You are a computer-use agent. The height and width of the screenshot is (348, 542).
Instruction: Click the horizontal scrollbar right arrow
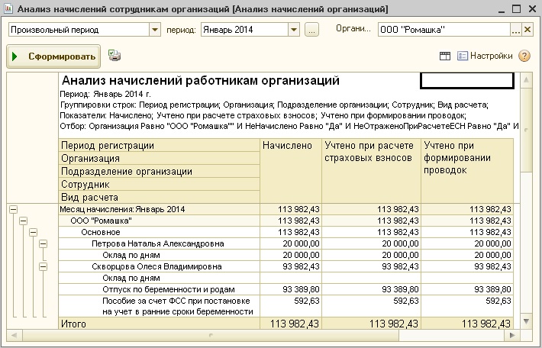512,335
